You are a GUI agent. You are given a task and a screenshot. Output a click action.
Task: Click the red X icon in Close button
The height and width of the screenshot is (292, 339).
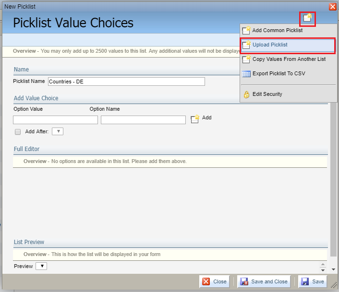206,281
